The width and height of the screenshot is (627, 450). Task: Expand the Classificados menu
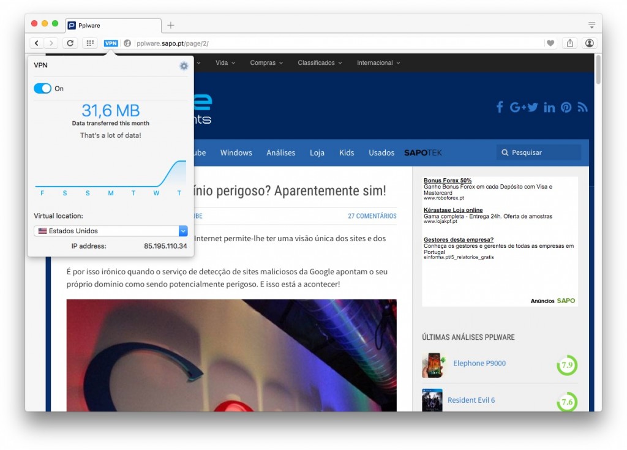[x=320, y=63]
